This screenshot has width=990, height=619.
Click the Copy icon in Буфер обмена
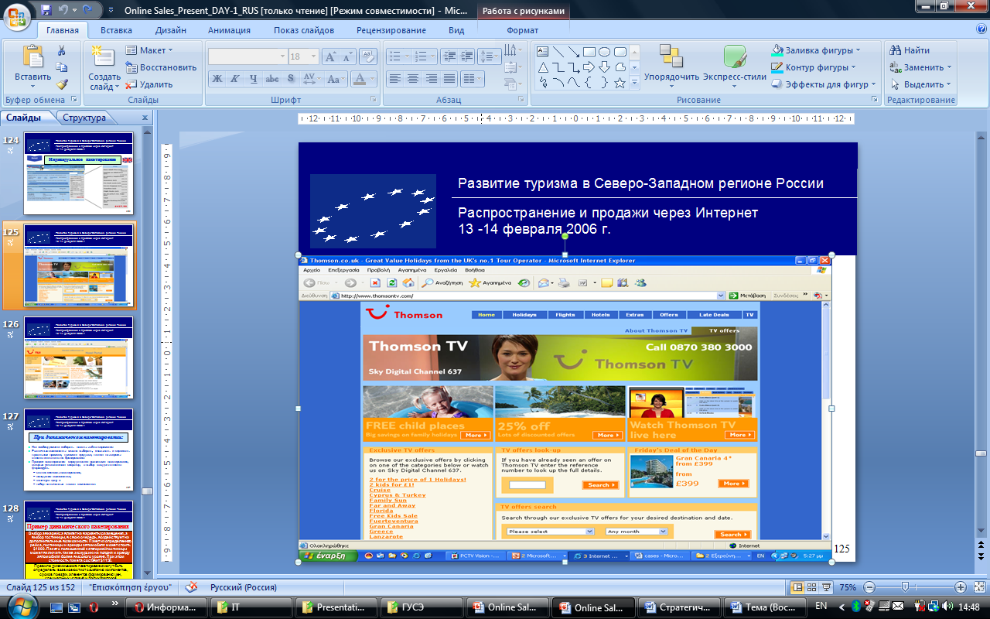pyautogui.click(x=62, y=67)
